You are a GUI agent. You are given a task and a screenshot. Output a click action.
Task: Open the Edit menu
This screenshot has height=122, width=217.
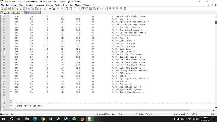(x=8, y=5)
